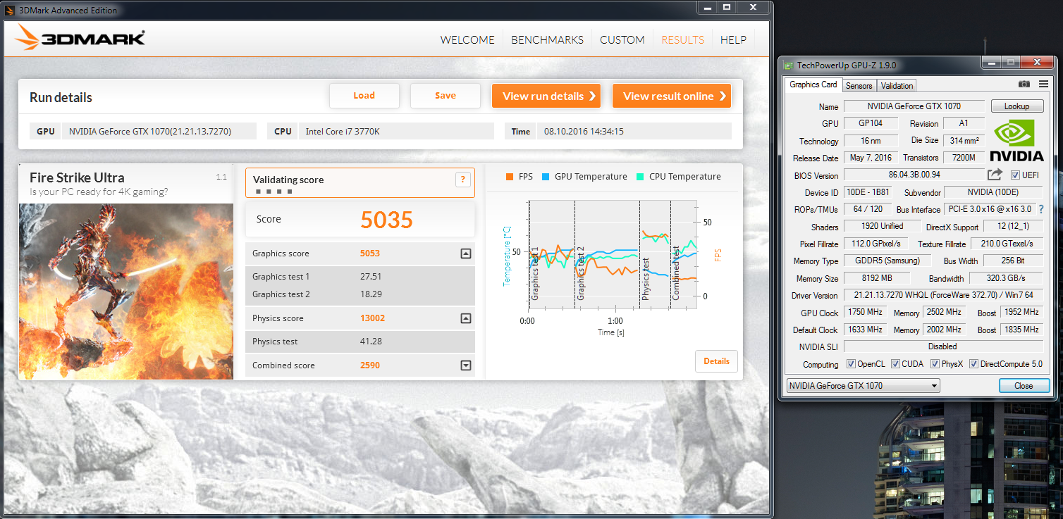
Task: Click View result online button
Action: click(x=672, y=96)
